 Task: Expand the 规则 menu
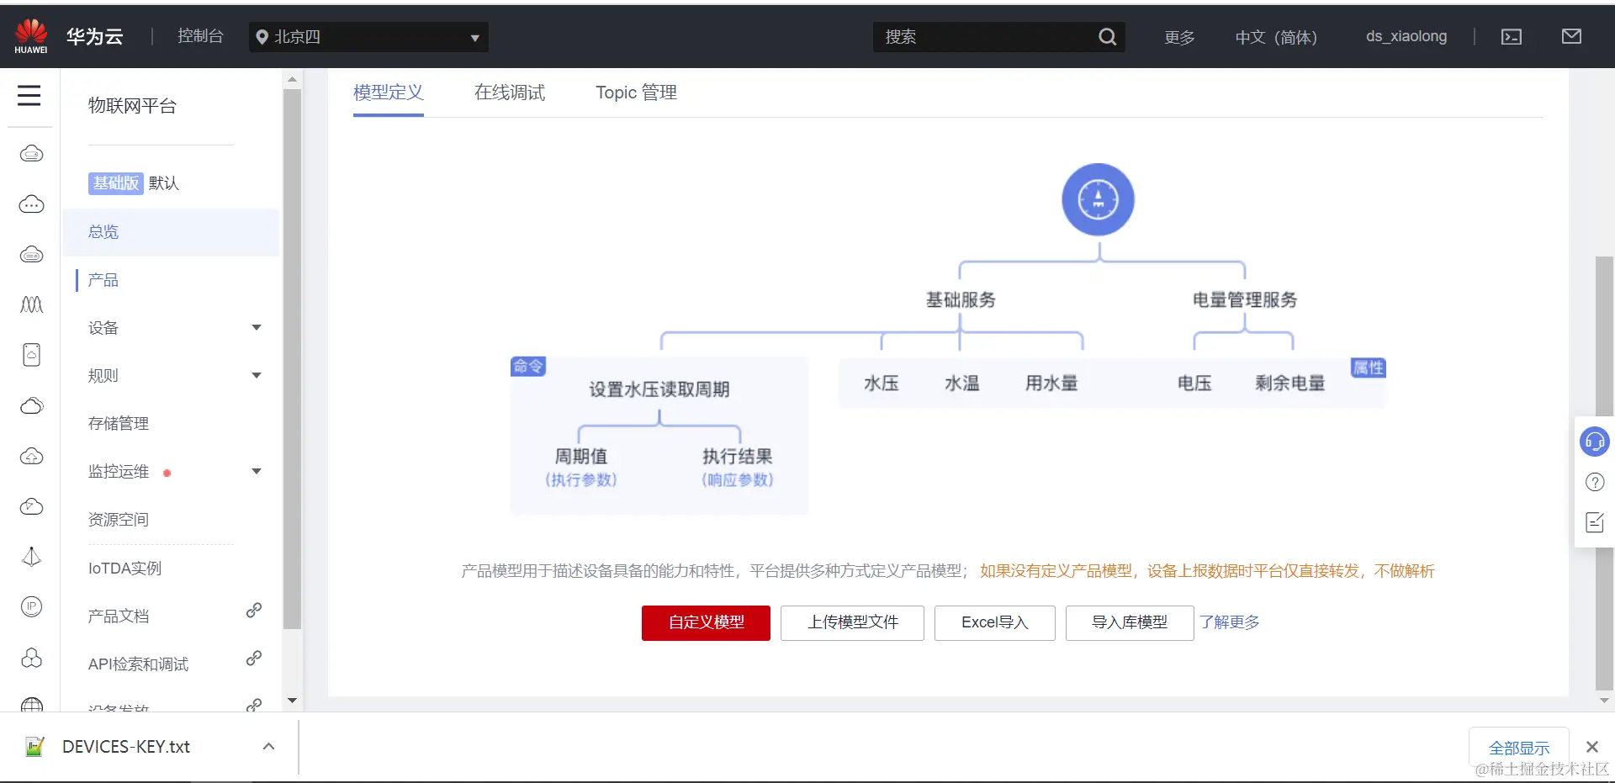coord(257,375)
